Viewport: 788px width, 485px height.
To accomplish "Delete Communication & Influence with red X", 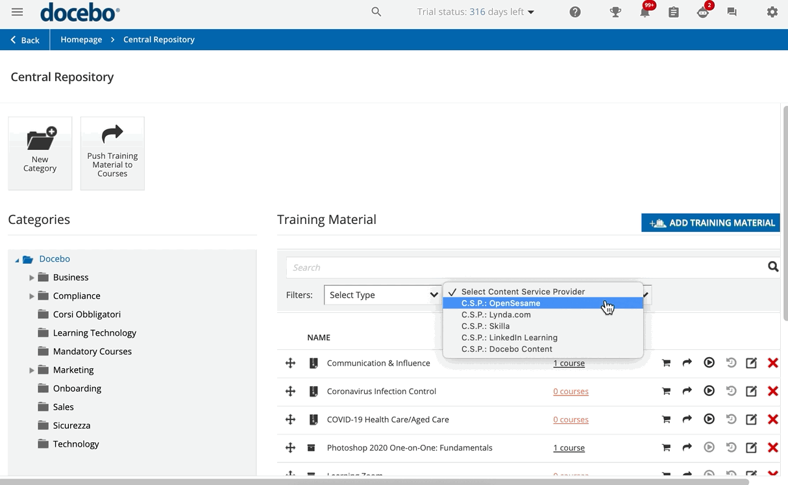I will pyautogui.click(x=772, y=363).
